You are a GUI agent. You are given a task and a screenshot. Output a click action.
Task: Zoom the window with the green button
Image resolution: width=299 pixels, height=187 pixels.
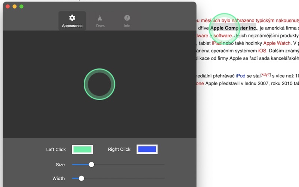point(22,6)
